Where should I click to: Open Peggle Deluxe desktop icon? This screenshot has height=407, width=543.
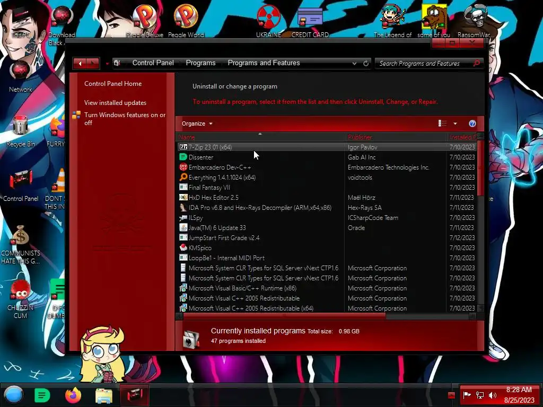coord(144,21)
